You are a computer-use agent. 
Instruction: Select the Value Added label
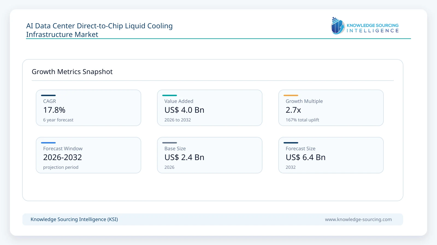pos(179,101)
